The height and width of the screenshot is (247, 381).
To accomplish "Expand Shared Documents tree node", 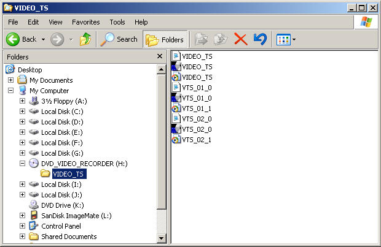I will click(22, 237).
